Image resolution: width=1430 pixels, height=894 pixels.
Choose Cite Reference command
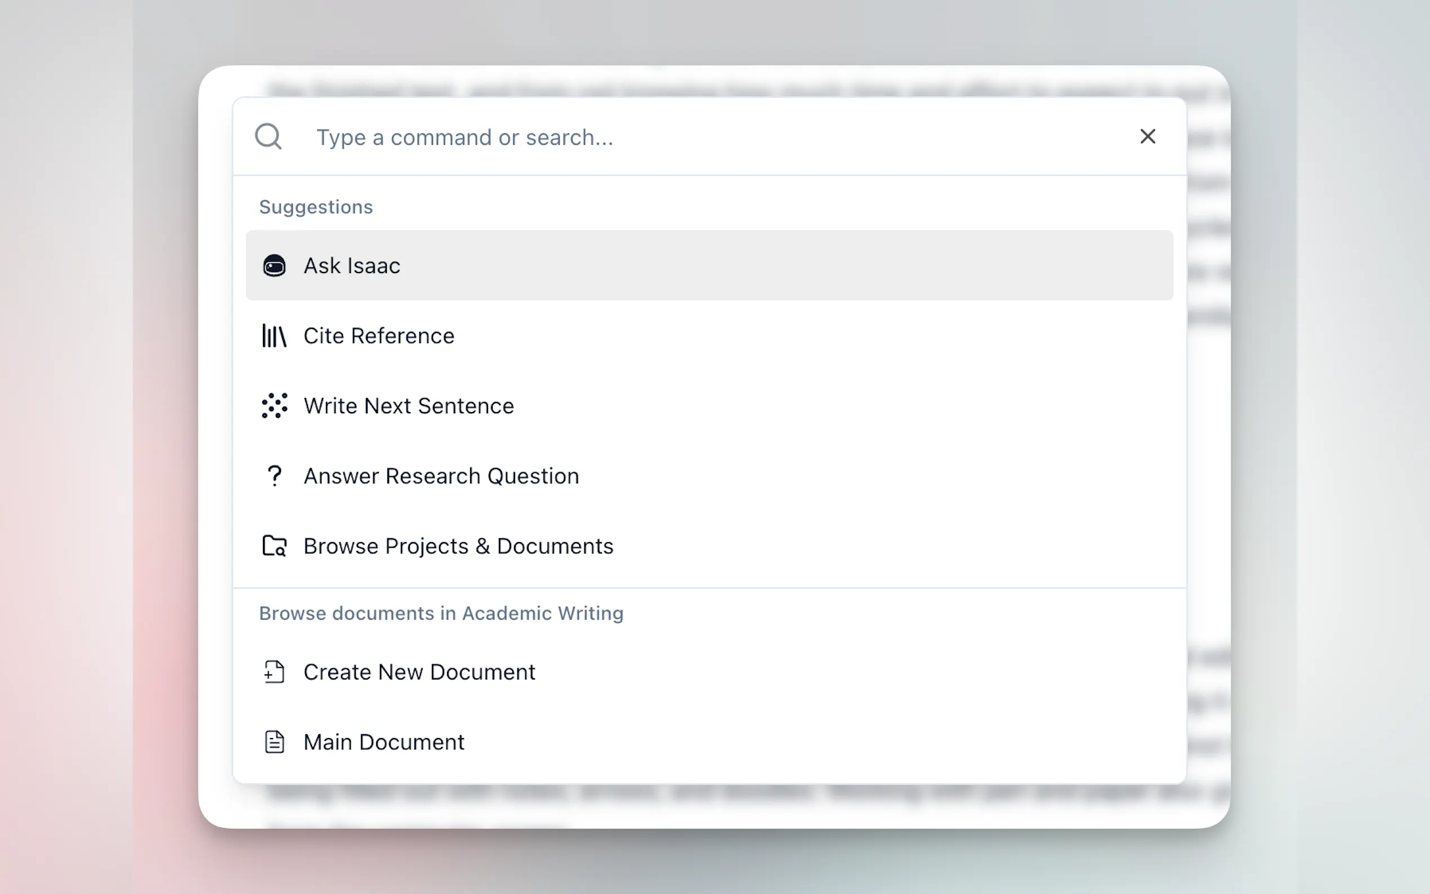click(379, 336)
